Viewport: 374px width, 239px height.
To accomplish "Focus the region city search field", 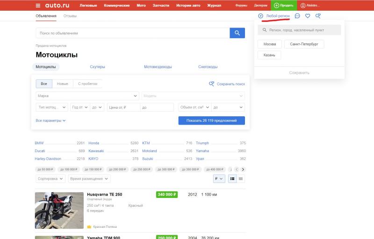I will click(299, 30).
